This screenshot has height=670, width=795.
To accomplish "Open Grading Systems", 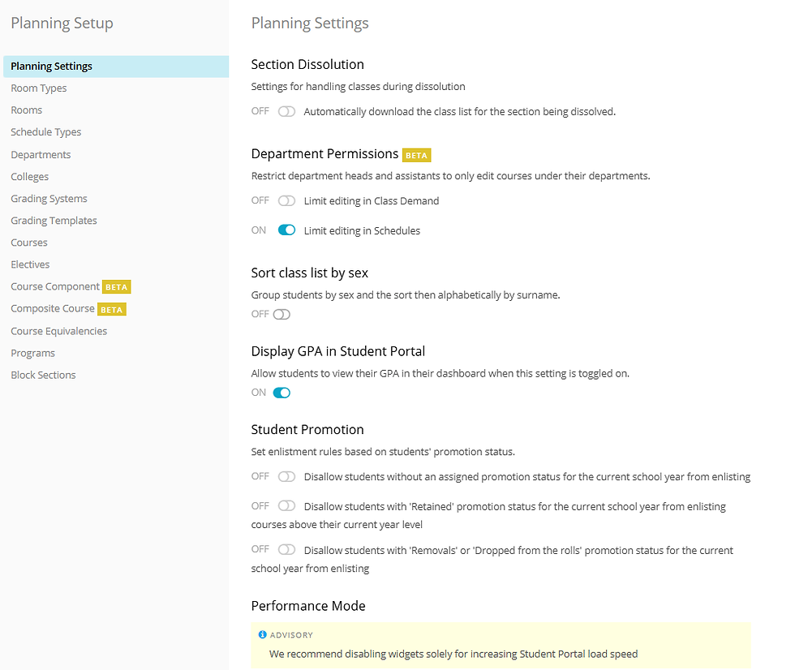I will [49, 199].
